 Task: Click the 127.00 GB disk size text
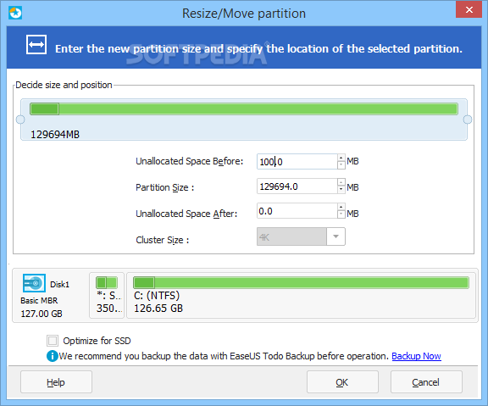click(42, 314)
